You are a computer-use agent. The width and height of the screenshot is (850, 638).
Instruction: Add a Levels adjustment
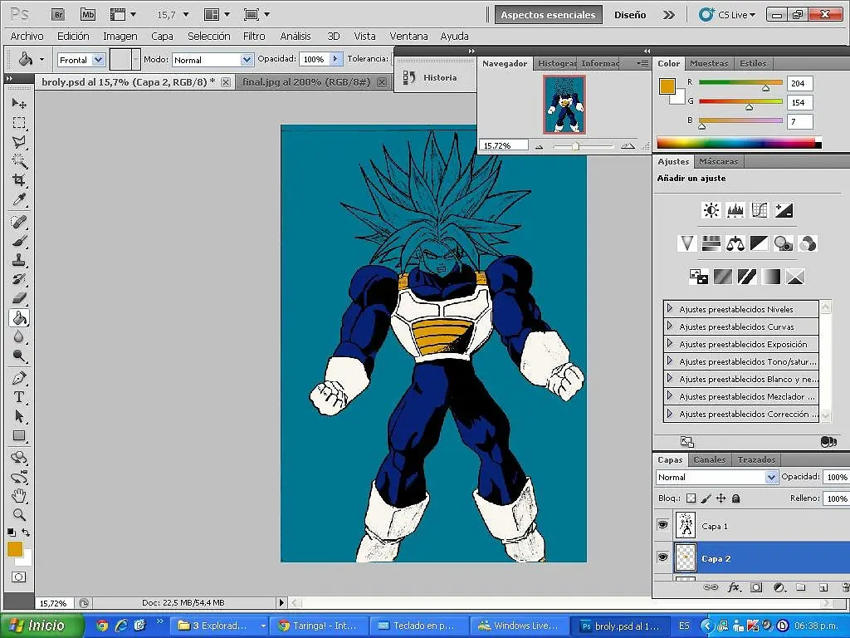pos(735,210)
